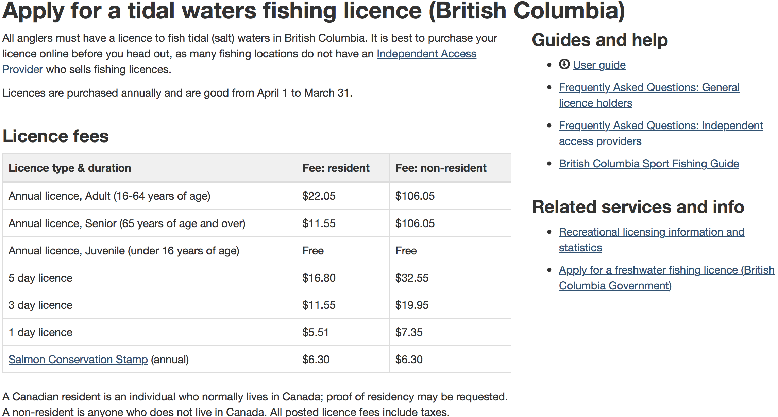Click the 5 day licence row label
The image size is (778, 417).
click(x=40, y=278)
